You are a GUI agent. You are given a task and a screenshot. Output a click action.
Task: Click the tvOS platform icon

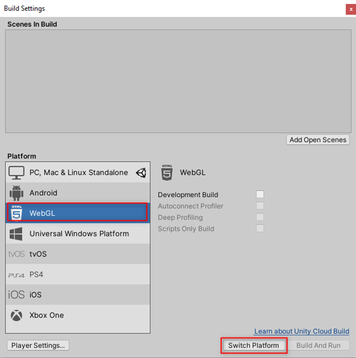coord(17,254)
